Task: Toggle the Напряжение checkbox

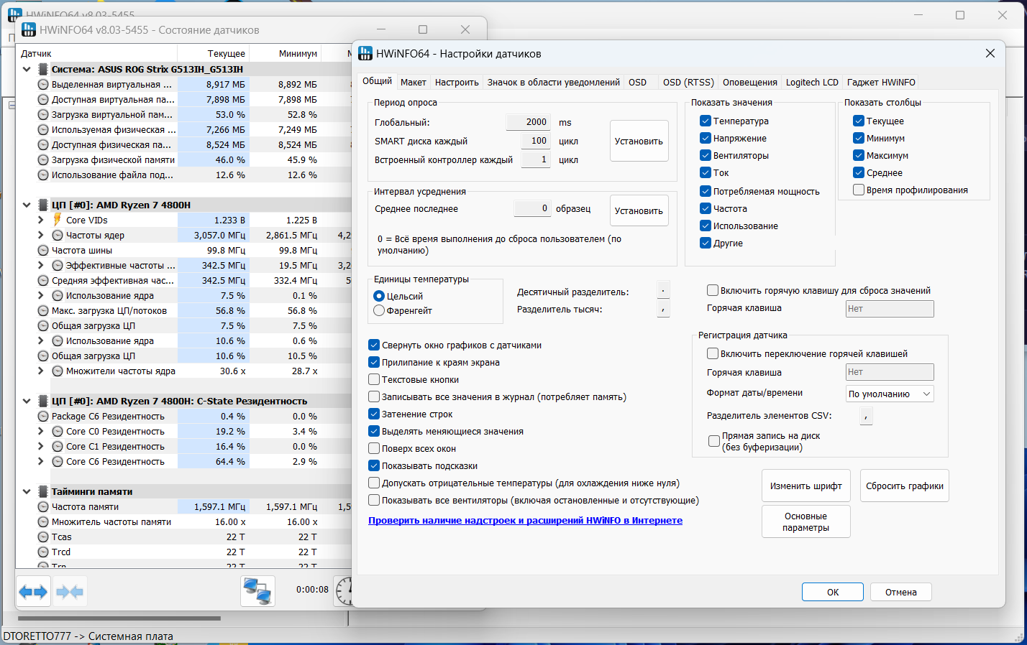Action: tap(706, 138)
